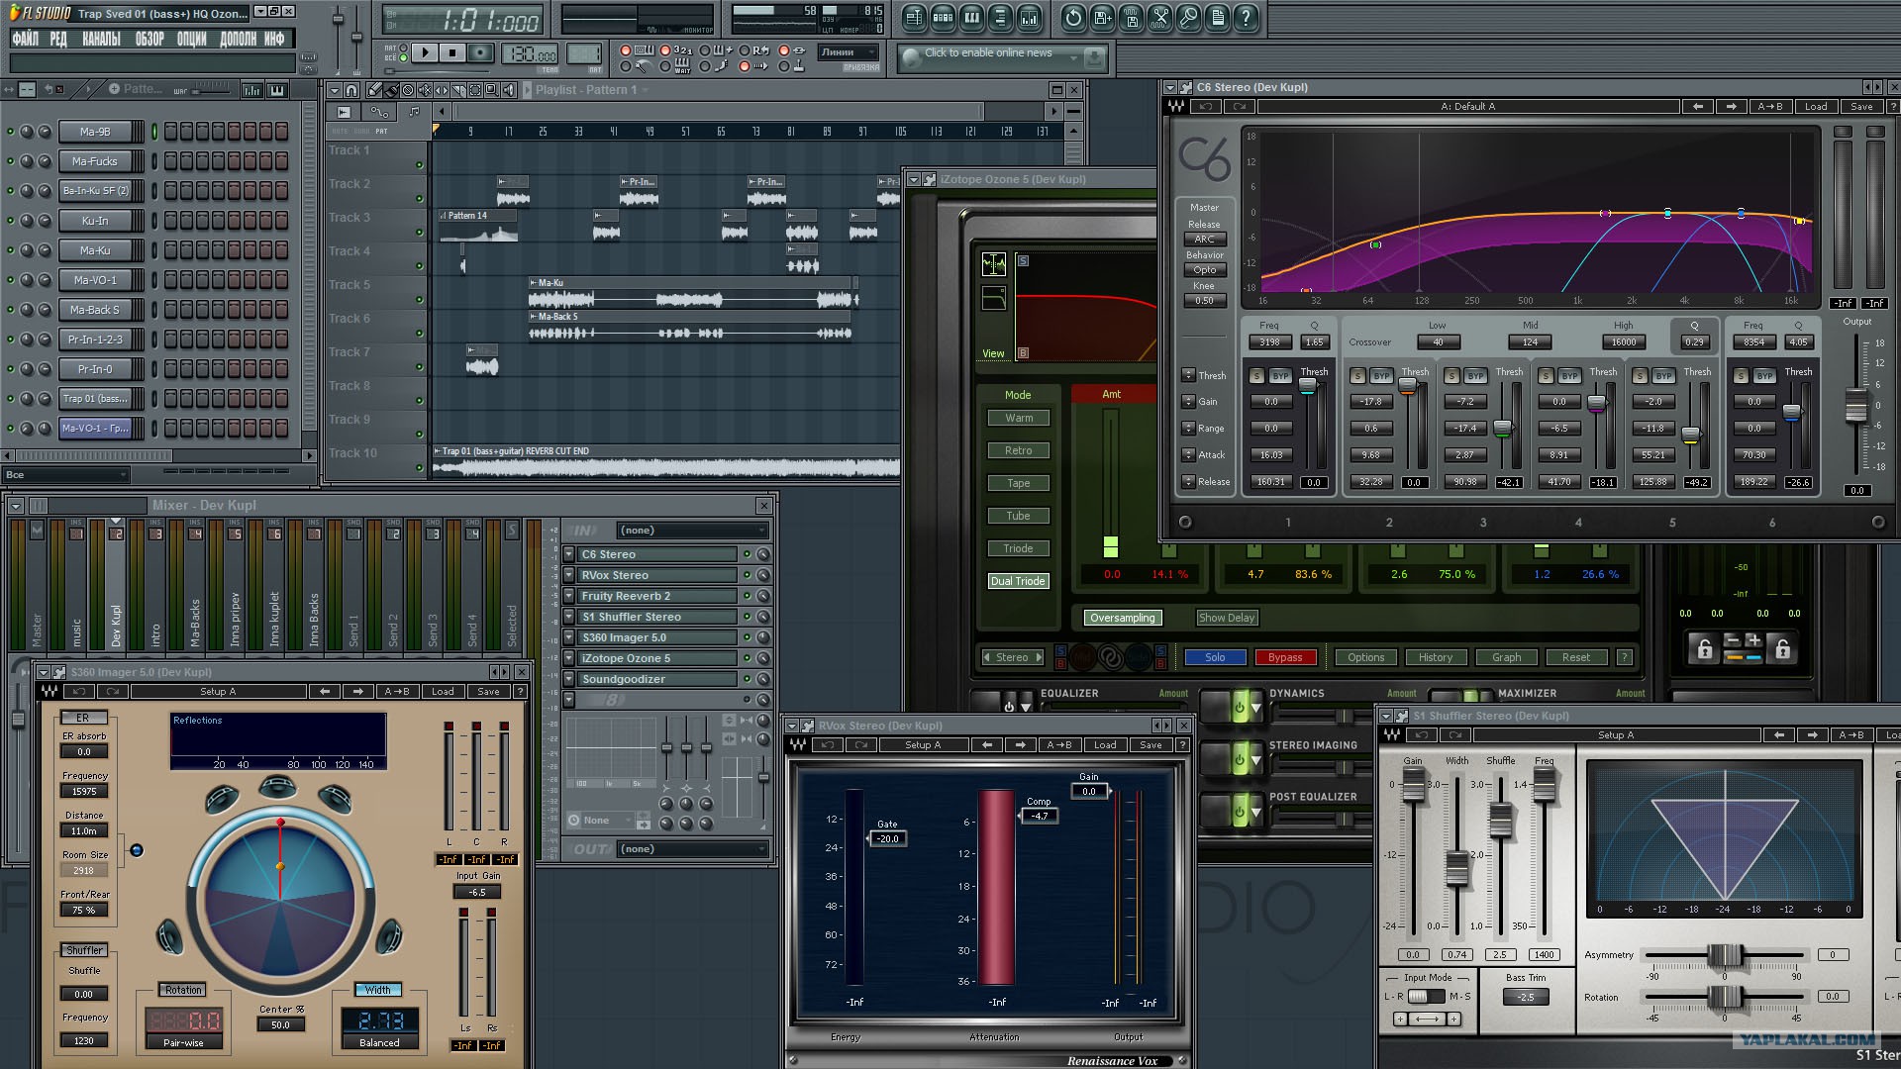
Task: Toggle Ozone Dynamics module power button
Action: pos(1239,707)
